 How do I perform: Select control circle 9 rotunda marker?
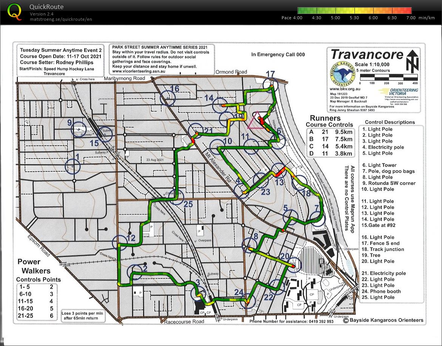(79, 129)
